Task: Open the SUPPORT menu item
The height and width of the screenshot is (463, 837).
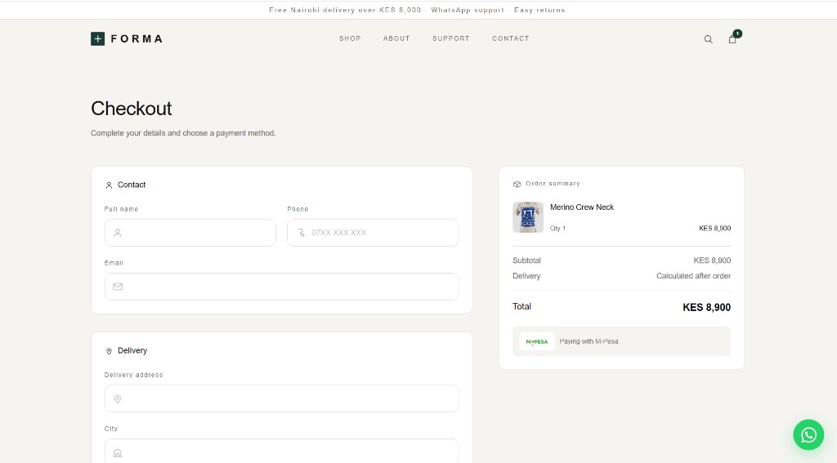Action: (x=451, y=38)
